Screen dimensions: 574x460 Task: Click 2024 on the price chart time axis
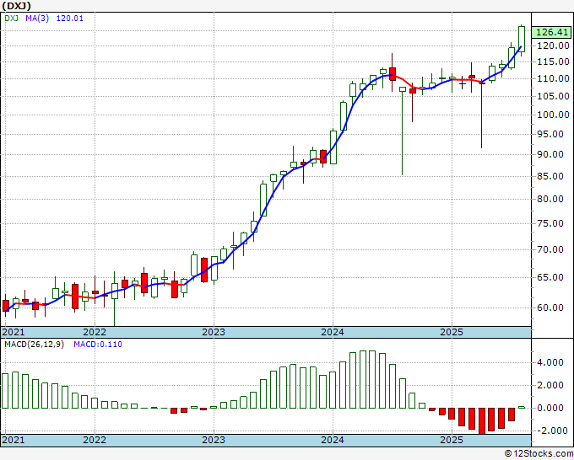coord(333,332)
